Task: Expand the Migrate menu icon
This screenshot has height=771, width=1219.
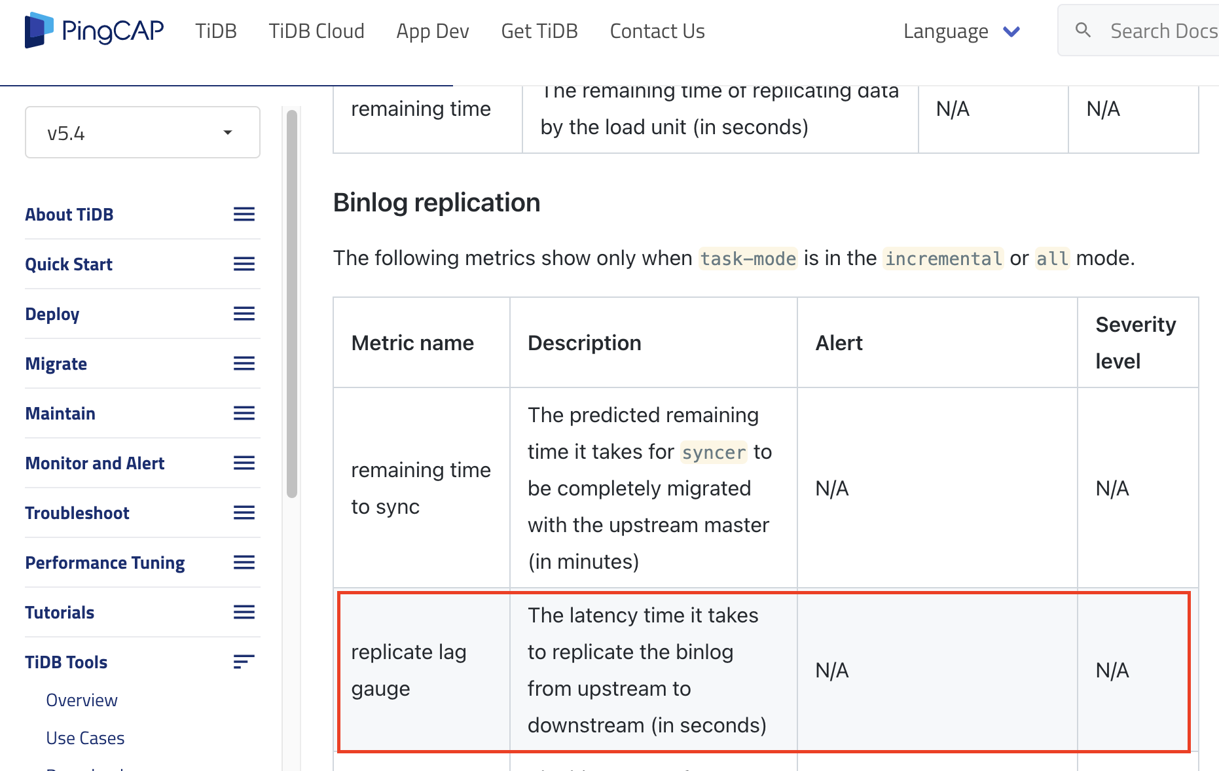Action: [244, 364]
